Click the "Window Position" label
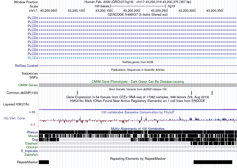Screen dimensions: 237x168 [26, 2]
